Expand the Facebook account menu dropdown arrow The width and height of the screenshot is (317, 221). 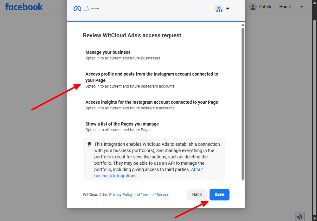[x=302, y=7]
